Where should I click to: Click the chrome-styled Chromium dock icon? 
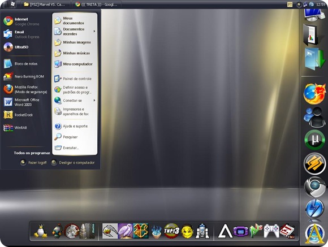[x=314, y=187]
